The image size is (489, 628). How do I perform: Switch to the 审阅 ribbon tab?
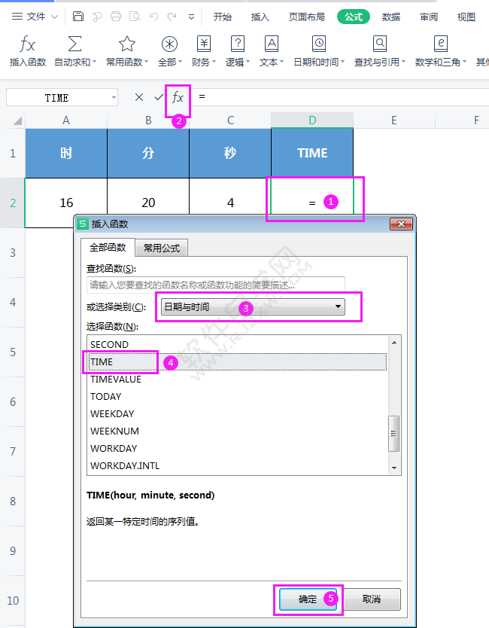pyautogui.click(x=429, y=17)
